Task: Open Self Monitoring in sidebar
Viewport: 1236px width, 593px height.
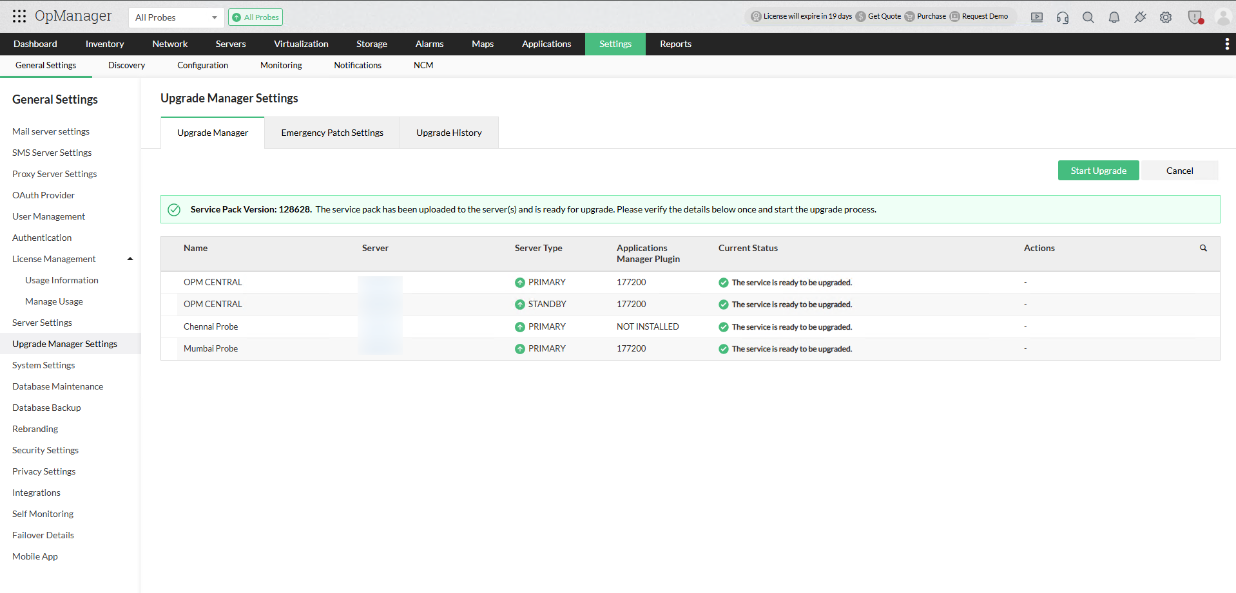Action: click(x=43, y=514)
